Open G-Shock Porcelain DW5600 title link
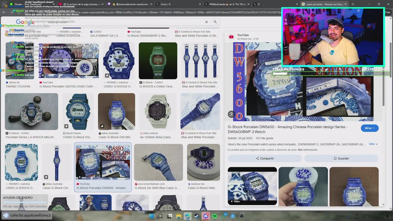 click(x=288, y=129)
